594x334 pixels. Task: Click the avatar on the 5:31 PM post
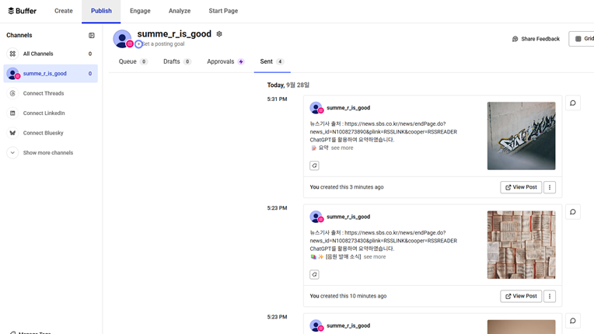coord(316,108)
